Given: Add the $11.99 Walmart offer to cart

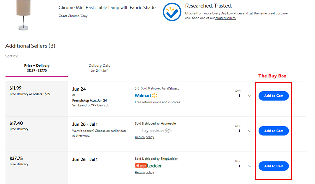Looking at the screenshot, I should coord(274,96).
